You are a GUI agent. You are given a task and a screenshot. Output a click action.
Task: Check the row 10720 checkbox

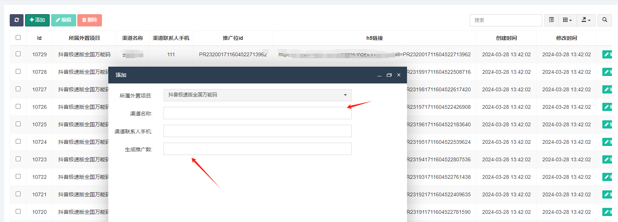pos(18,211)
